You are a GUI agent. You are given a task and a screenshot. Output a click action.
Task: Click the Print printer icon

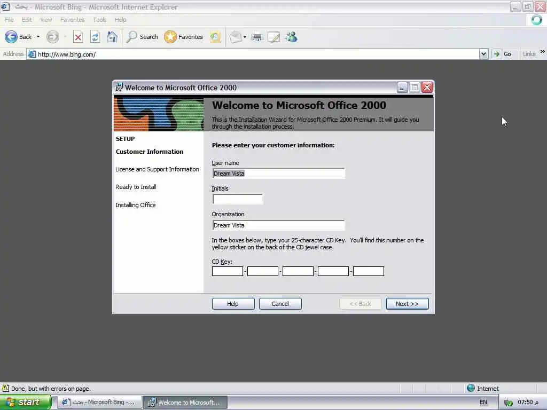[257, 37]
